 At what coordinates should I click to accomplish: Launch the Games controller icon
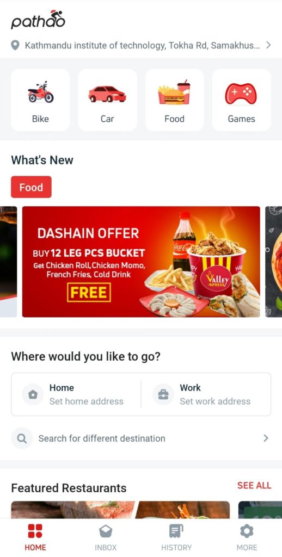click(x=241, y=93)
